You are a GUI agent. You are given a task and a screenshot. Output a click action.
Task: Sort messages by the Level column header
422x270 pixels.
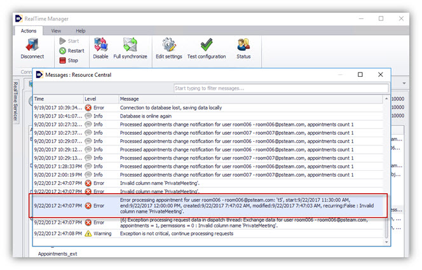[x=101, y=99]
